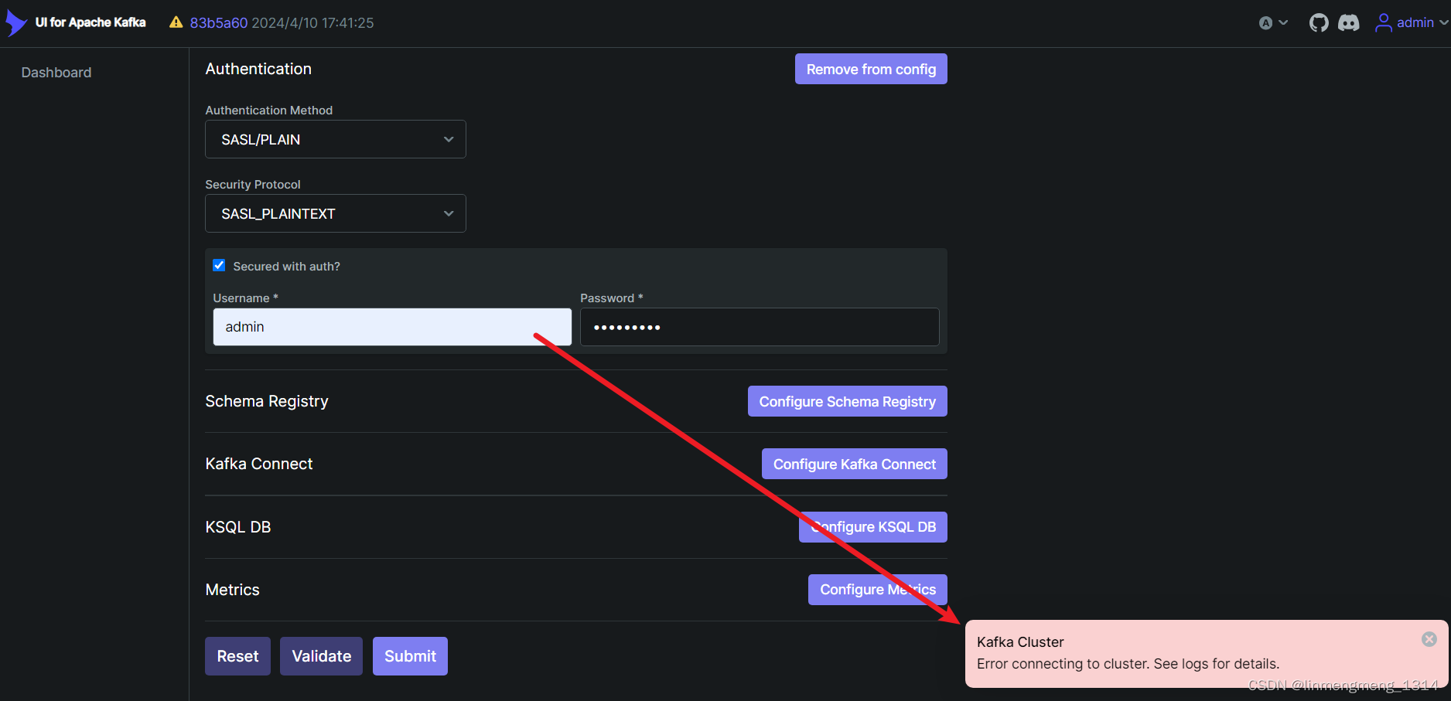Click Remove from config button
The height and width of the screenshot is (701, 1451).
point(871,69)
